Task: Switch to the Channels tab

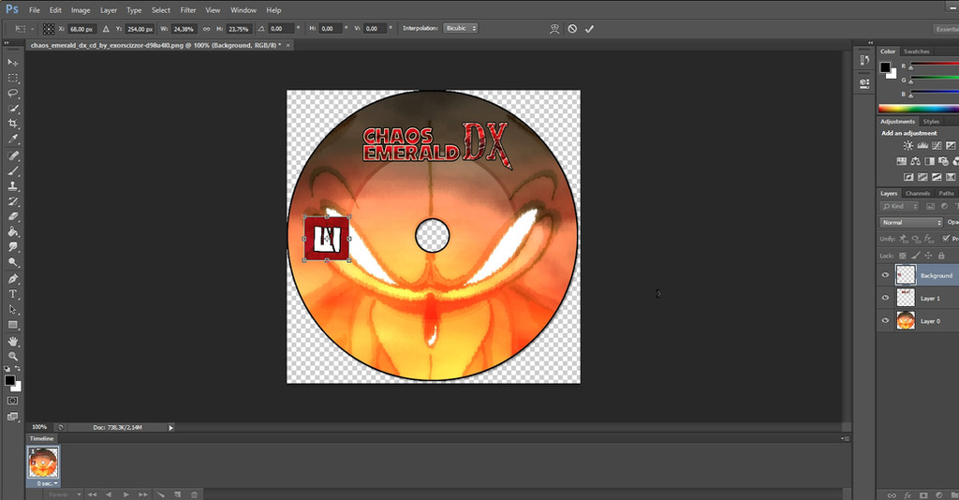Action: (x=918, y=193)
